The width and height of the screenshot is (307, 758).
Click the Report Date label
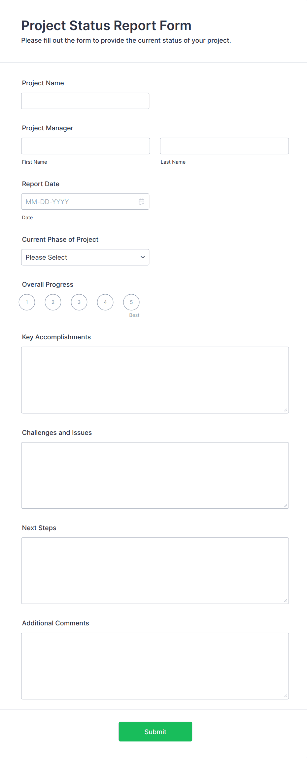41,184
